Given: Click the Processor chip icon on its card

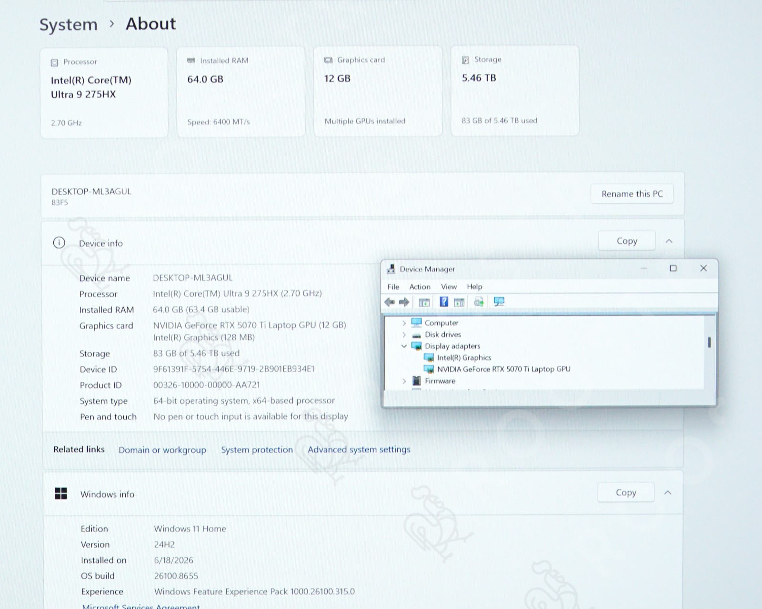Looking at the screenshot, I should [55, 62].
